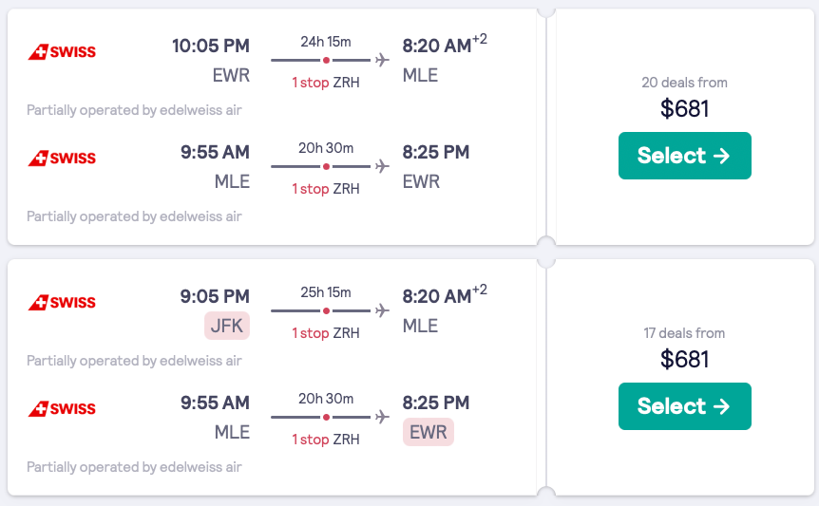Click airplane icon on first card's 20h 30m leg
This screenshot has height=506, width=819.
pyautogui.click(x=382, y=166)
